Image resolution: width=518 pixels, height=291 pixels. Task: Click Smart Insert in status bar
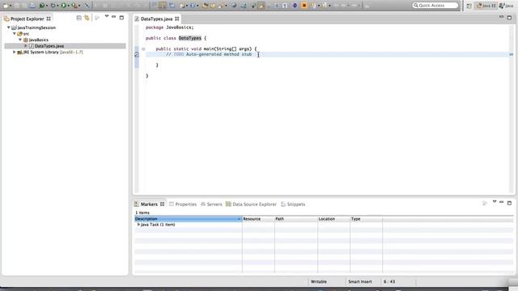pyautogui.click(x=359, y=281)
